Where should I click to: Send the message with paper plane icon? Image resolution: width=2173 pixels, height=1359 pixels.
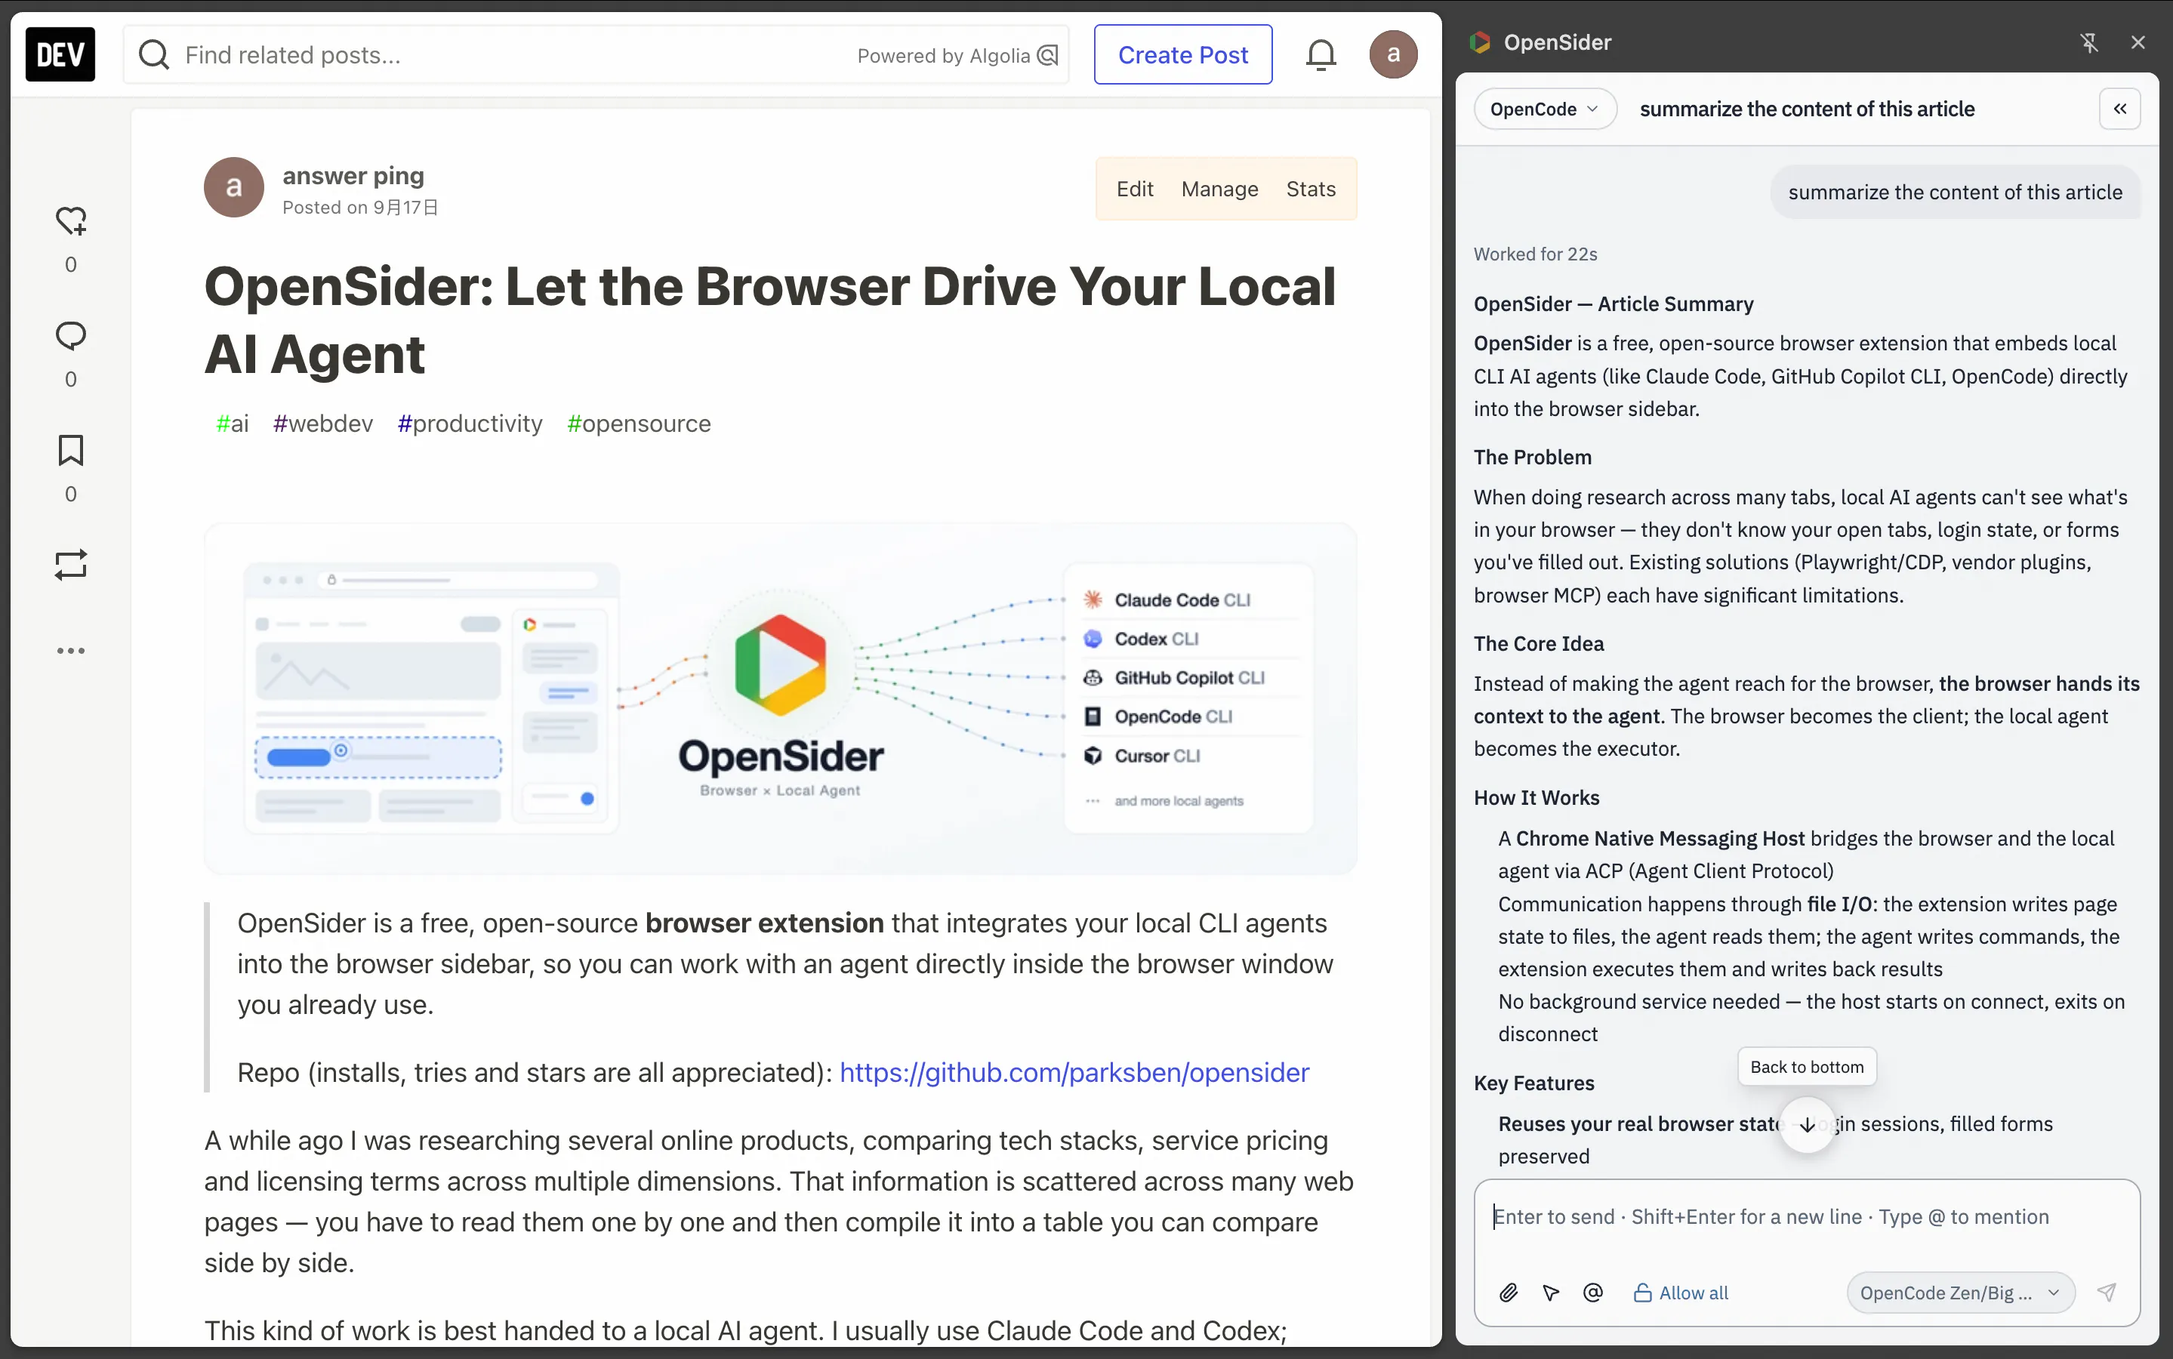[2107, 1293]
